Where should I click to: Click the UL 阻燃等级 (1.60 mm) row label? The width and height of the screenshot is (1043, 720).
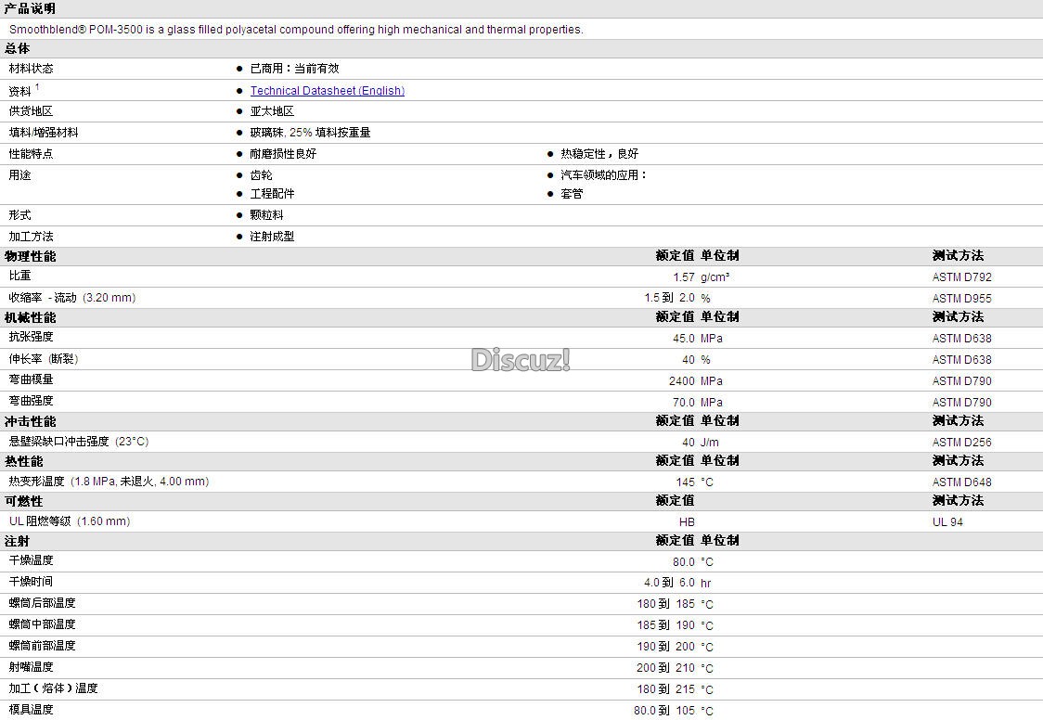[70, 521]
